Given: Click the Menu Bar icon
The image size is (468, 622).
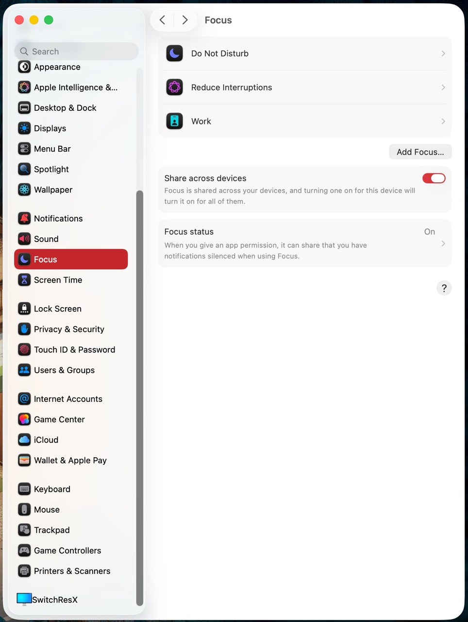Looking at the screenshot, I should (24, 149).
